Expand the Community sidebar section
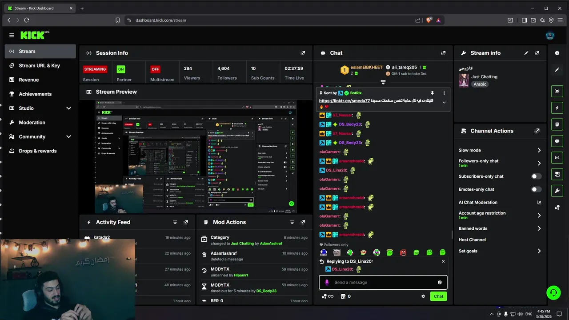Screen dimensions: 569x320 (68, 136)
